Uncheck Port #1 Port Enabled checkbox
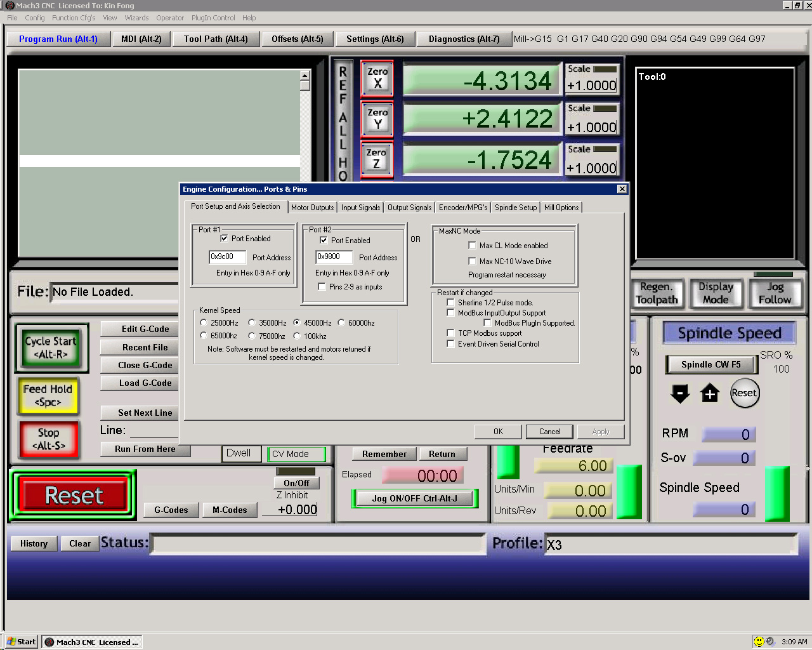The height and width of the screenshot is (650, 812). [x=224, y=239]
